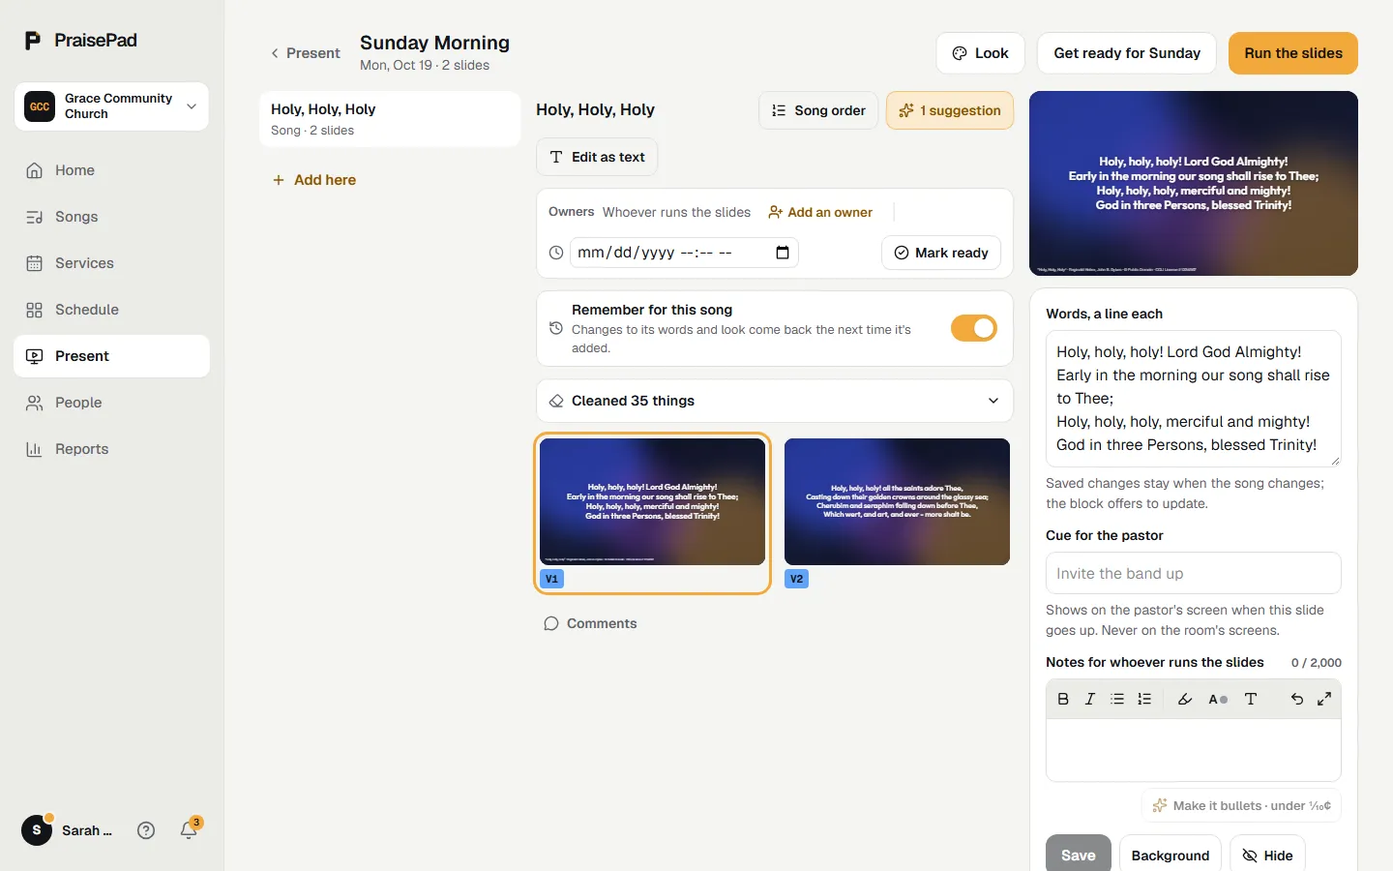Click the PraisePad logo
This screenshot has width=1393, height=871.
(x=80, y=41)
